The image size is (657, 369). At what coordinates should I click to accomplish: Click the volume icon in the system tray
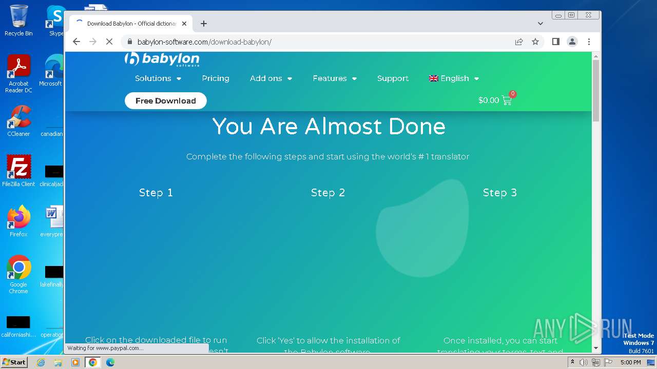coord(584,362)
